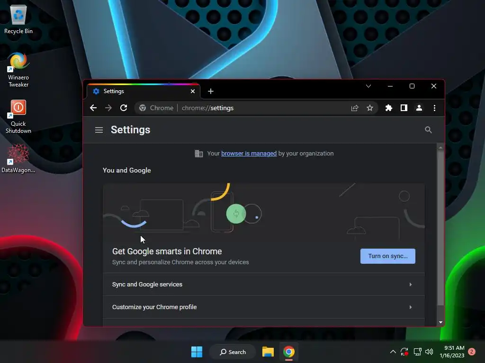Click the Chrome taskbar icon
Viewport: 485px width, 363px height.
(289, 352)
